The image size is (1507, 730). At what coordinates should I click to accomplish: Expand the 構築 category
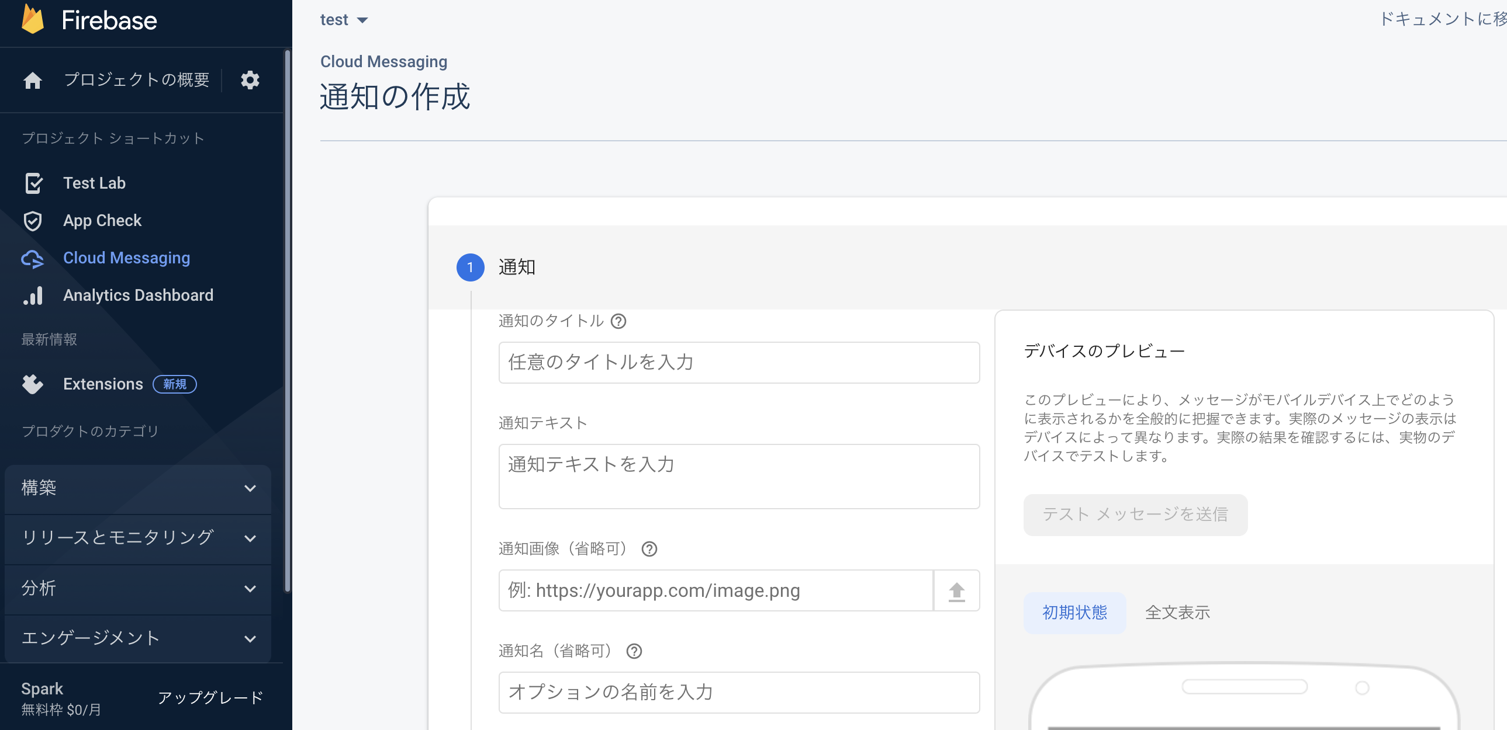pyautogui.click(x=137, y=488)
